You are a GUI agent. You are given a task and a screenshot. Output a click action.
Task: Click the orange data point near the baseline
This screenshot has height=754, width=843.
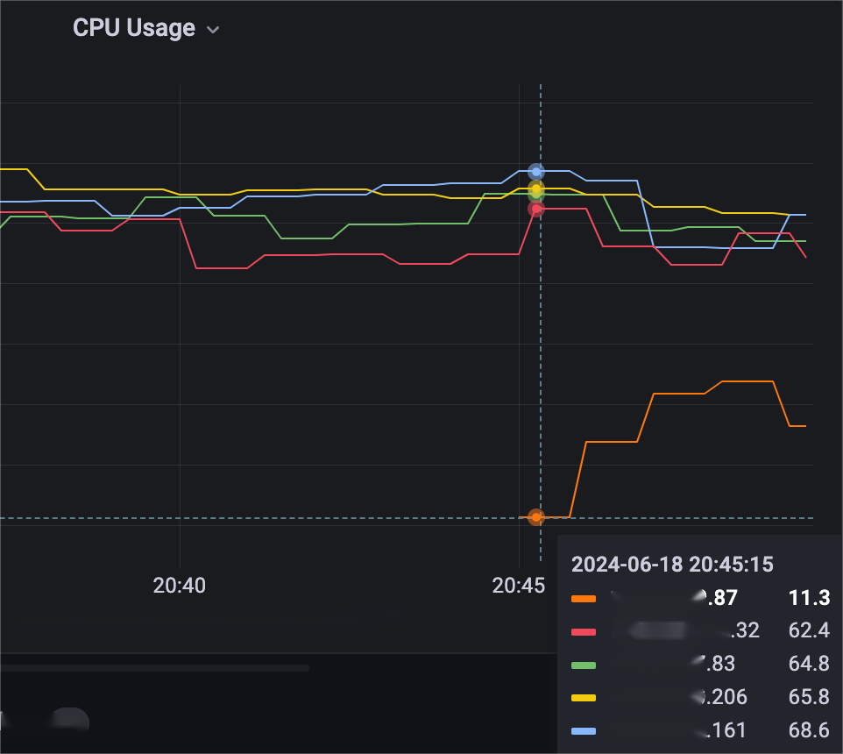coord(536,517)
